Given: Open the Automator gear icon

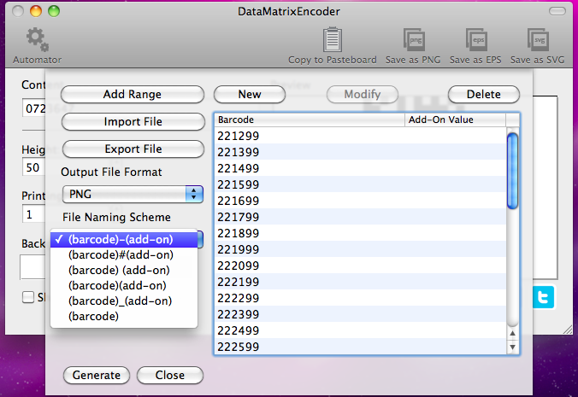Looking at the screenshot, I should coord(37,39).
